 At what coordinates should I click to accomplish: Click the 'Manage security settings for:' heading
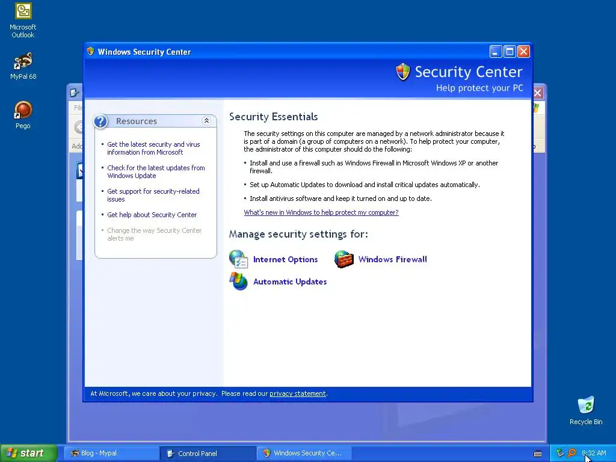[298, 234]
